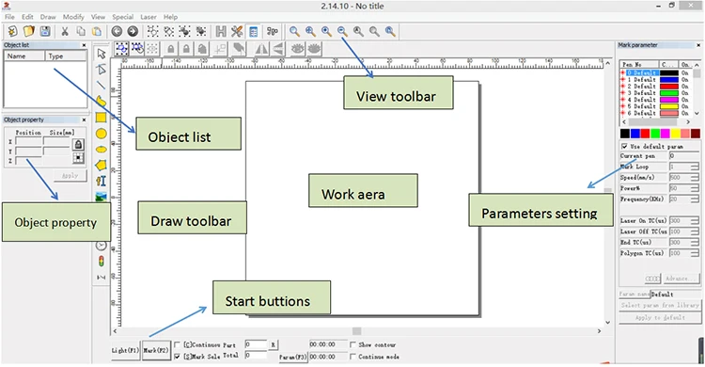Click the Param(F3) button
This screenshot has height=367, width=705.
pos(292,357)
